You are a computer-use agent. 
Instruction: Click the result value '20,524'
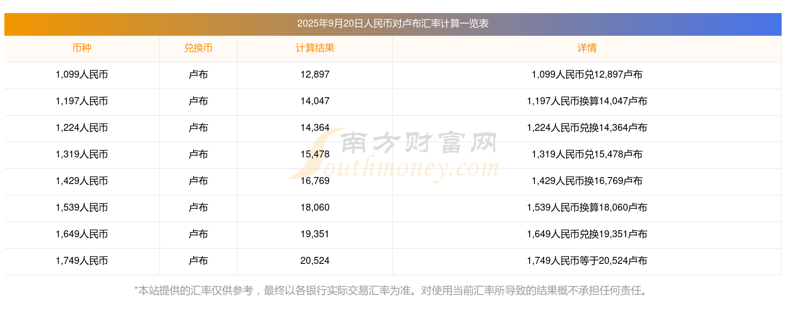point(315,261)
